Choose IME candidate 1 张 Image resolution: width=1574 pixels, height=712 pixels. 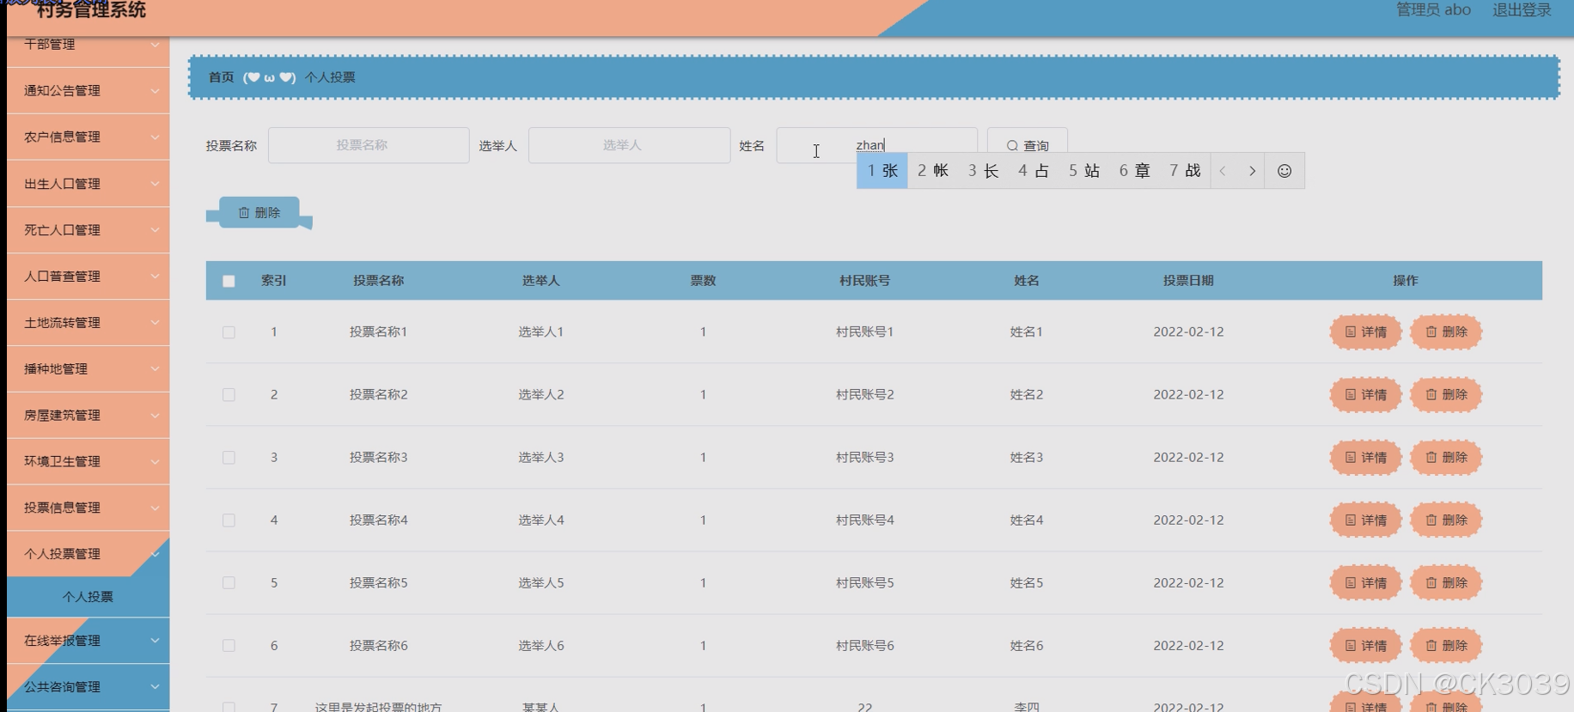[x=882, y=171]
